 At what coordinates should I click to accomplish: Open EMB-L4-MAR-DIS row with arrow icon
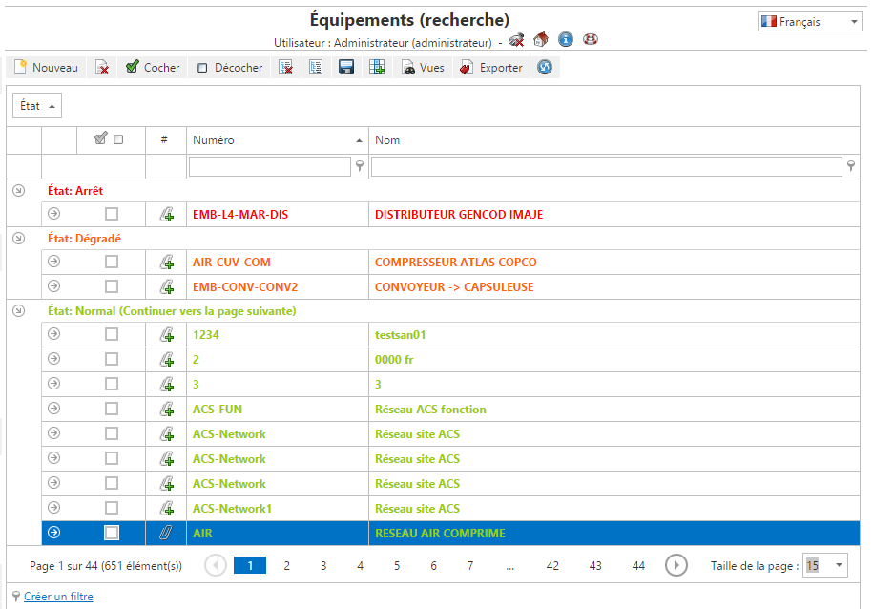pos(54,214)
